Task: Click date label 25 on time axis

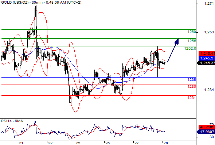Action: tap(78, 143)
